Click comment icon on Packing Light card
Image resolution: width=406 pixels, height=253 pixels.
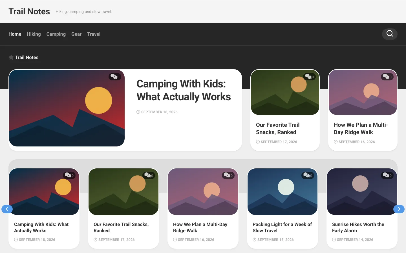(x=308, y=175)
